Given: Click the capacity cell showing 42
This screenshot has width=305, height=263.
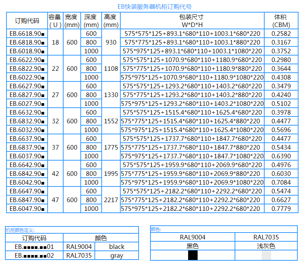Looking at the screenshot, I should pos(55,174).
